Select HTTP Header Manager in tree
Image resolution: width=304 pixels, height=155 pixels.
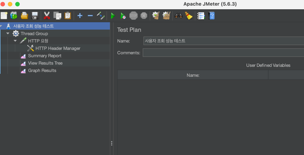coord(58,48)
